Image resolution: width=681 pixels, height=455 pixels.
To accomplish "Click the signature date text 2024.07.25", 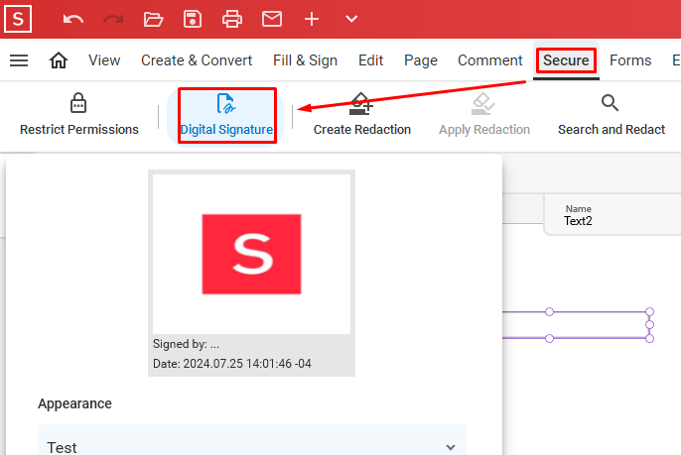I will tap(232, 364).
